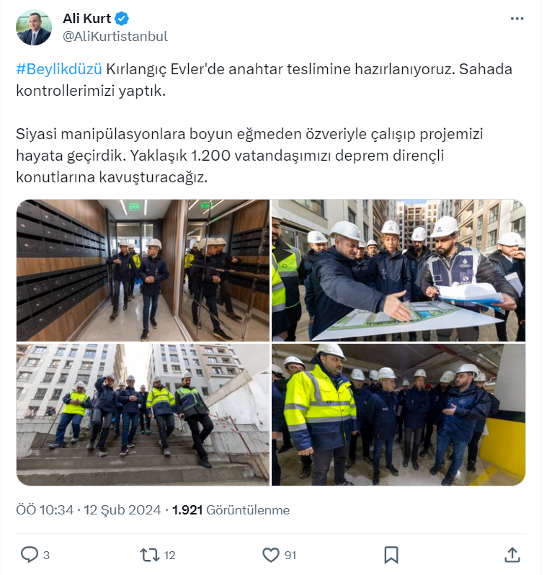Open the parking garage group photo
This screenshot has width=552, height=575.
pos(399,415)
